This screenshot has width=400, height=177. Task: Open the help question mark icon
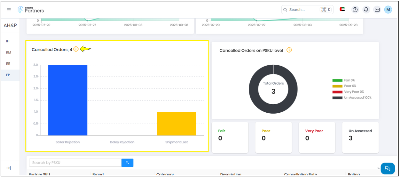click(x=355, y=10)
